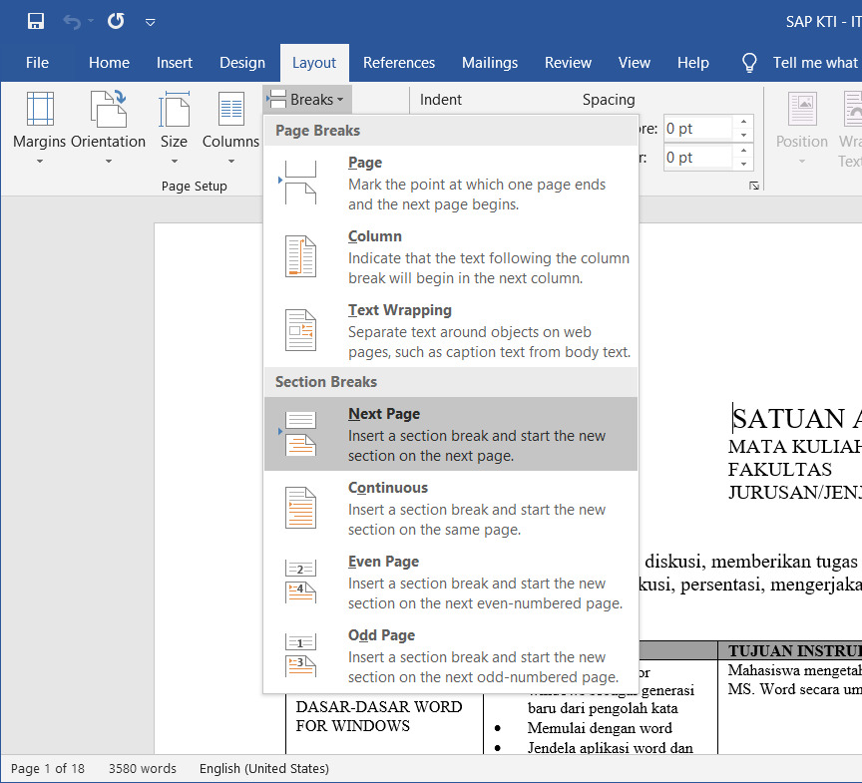Open the Columns options
The width and height of the screenshot is (862, 783).
click(x=230, y=127)
